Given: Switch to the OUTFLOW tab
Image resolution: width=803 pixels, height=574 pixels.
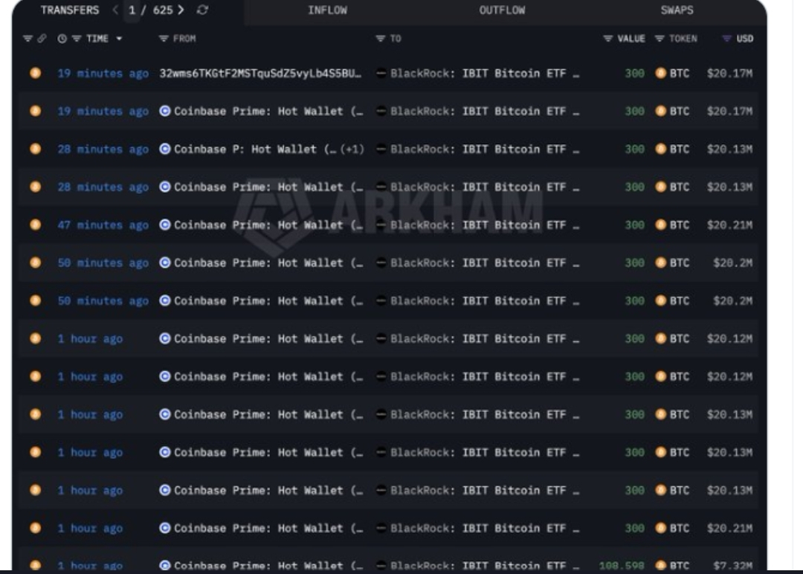Looking at the screenshot, I should click(502, 10).
